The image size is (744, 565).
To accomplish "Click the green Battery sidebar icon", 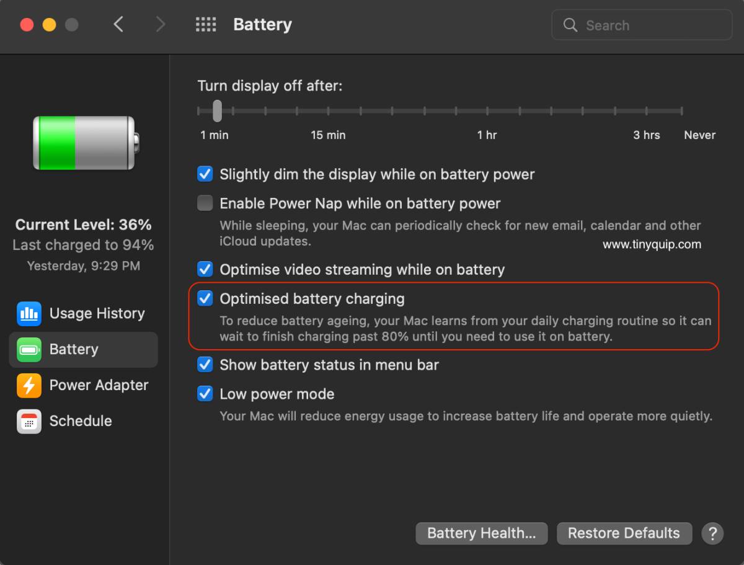I will click(29, 350).
